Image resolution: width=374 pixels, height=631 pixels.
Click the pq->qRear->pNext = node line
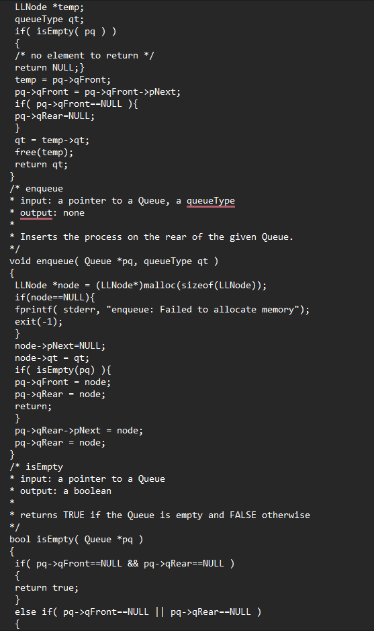pos(79,431)
